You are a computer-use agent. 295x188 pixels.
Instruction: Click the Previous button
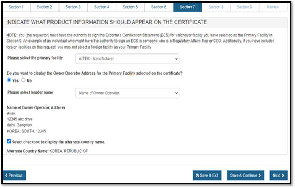tap(14, 175)
